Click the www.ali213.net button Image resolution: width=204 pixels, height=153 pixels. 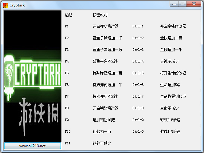[33, 146]
